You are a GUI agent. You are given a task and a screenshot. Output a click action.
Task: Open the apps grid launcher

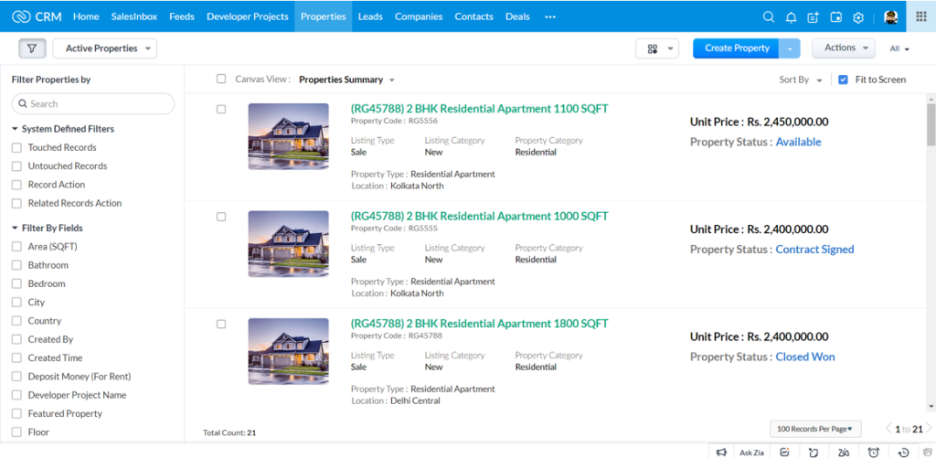pyautogui.click(x=920, y=16)
